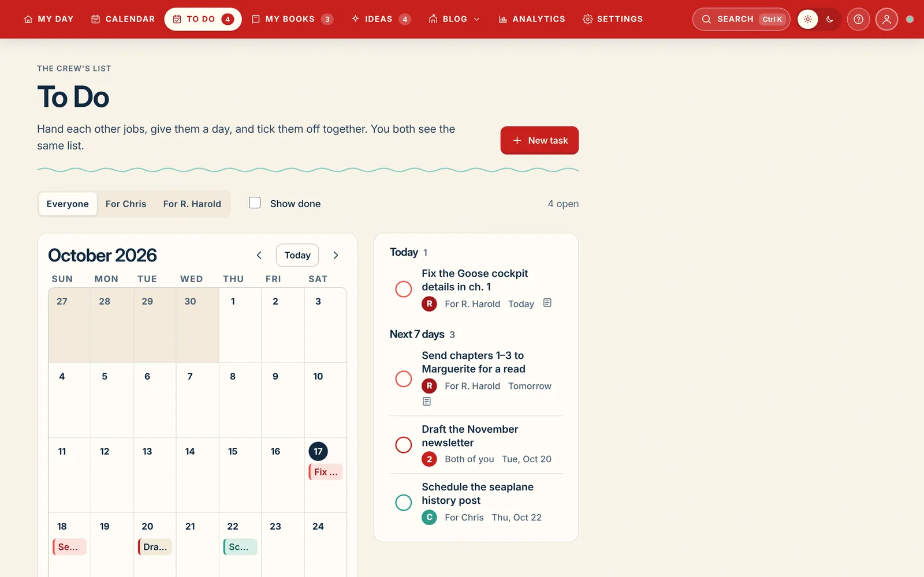Mark Send chapters 1–3 task complete
The width and height of the screenshot is (924, 577).
[403, 379]
